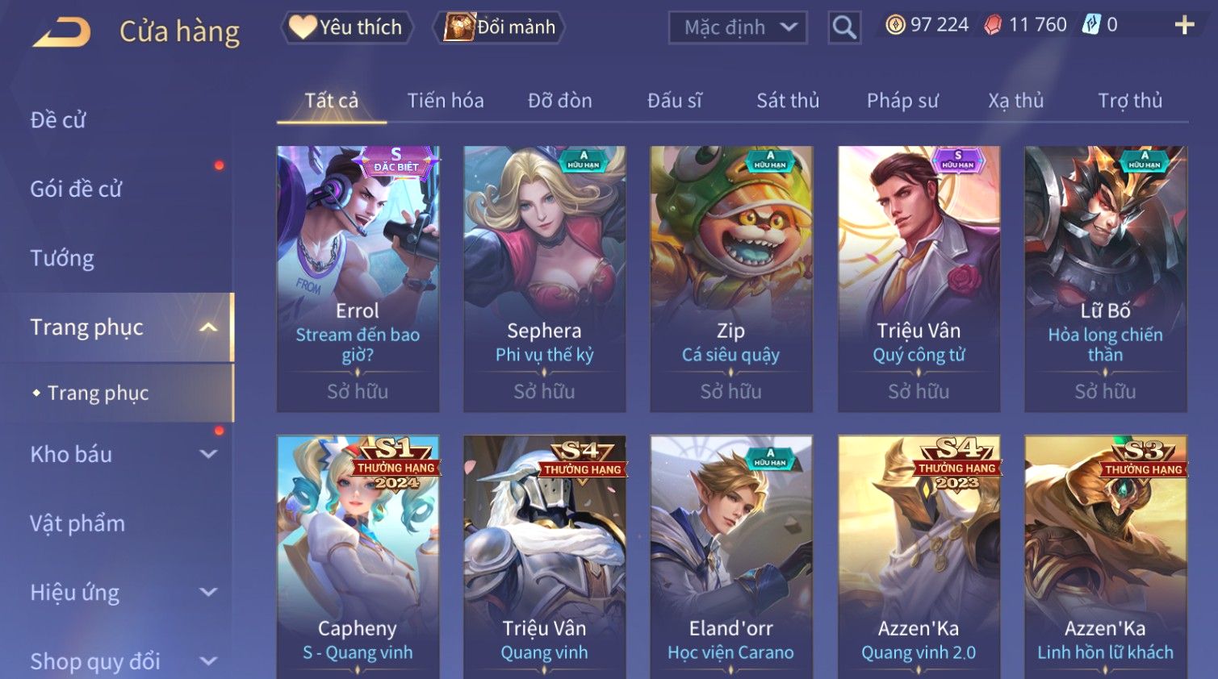The width and height of the screenshot is (1218, 679).
Task: Open the search magnifier icon
Action: click(844, 27)
